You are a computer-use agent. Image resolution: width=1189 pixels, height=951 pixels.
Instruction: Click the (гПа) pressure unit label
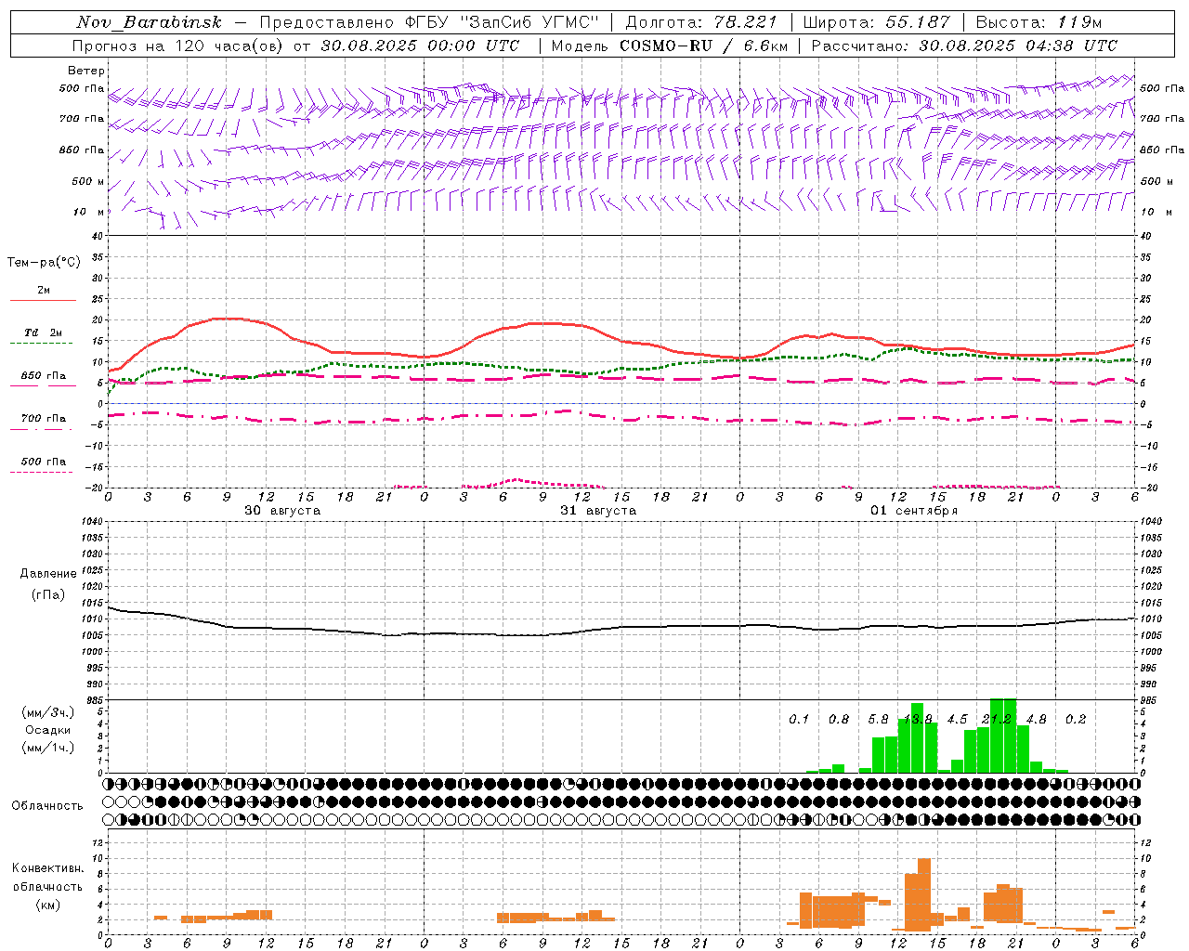[48, 595]
